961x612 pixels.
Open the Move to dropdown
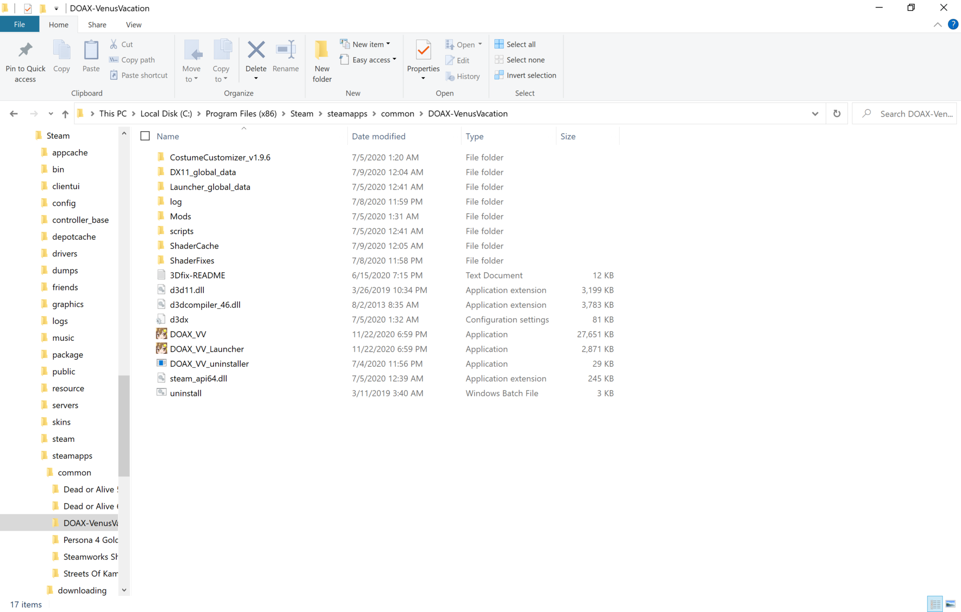[192, 61]
